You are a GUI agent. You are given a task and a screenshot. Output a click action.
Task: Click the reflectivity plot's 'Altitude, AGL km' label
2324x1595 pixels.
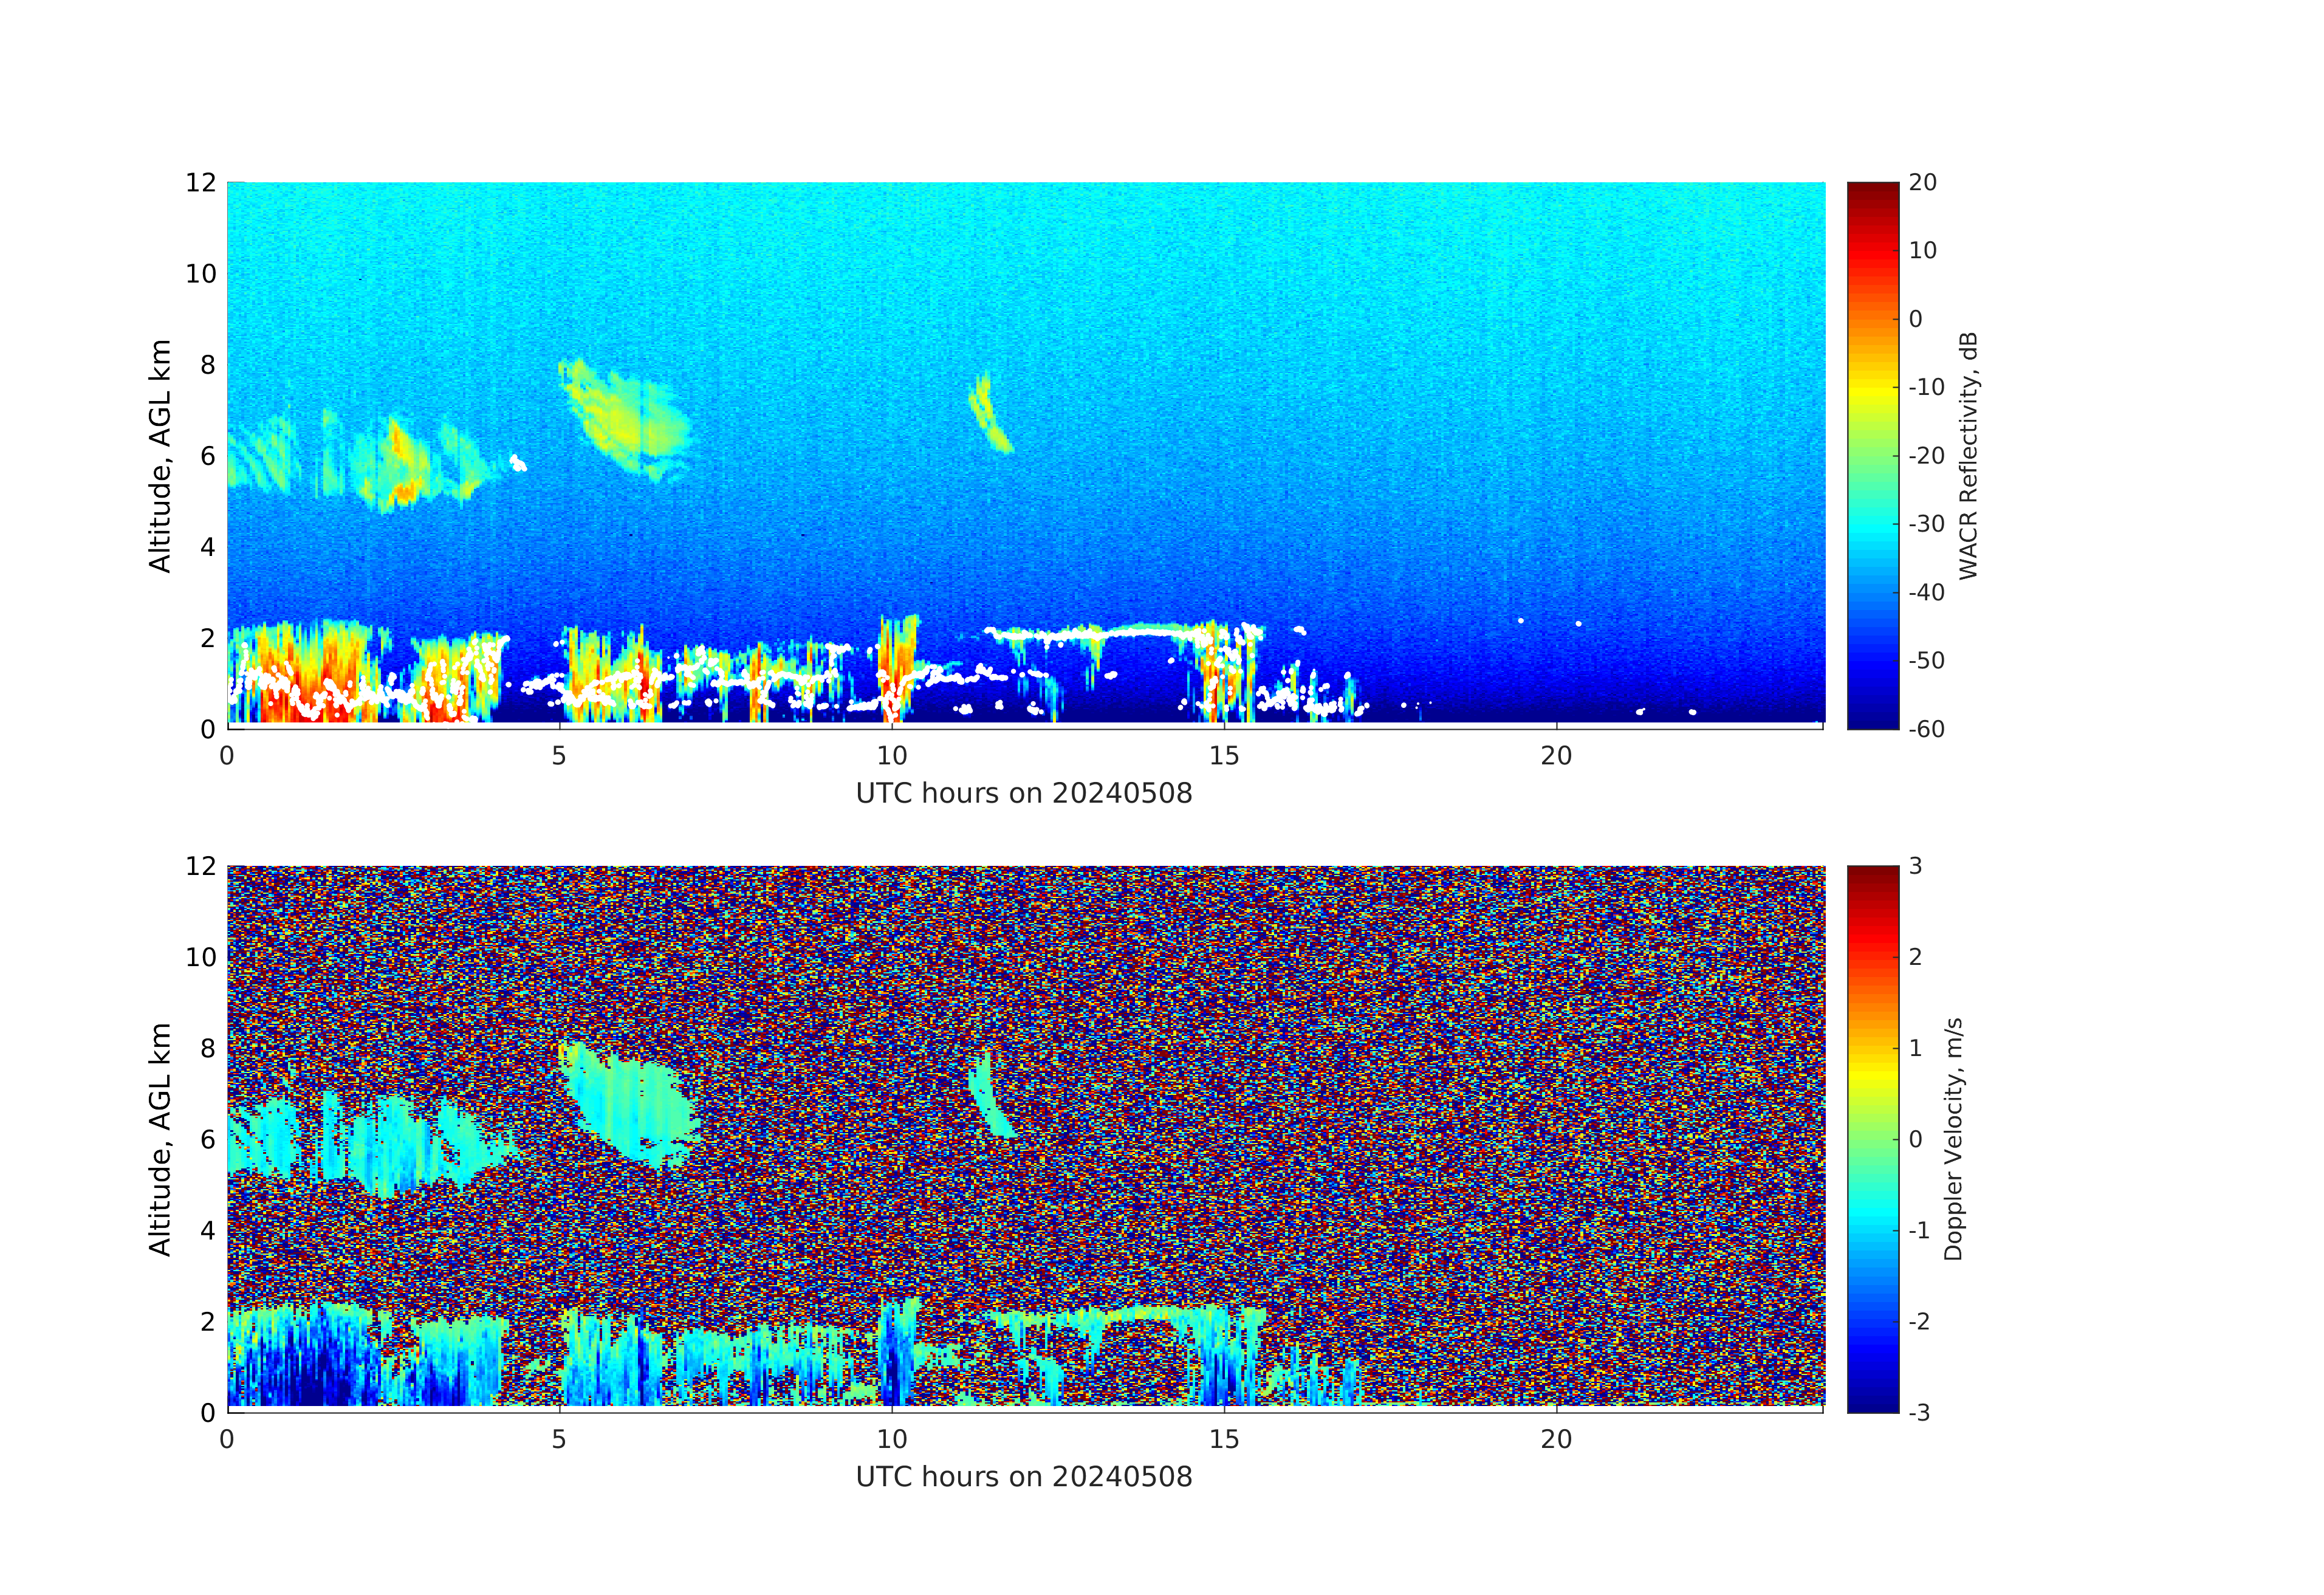[x=160, y=455]
